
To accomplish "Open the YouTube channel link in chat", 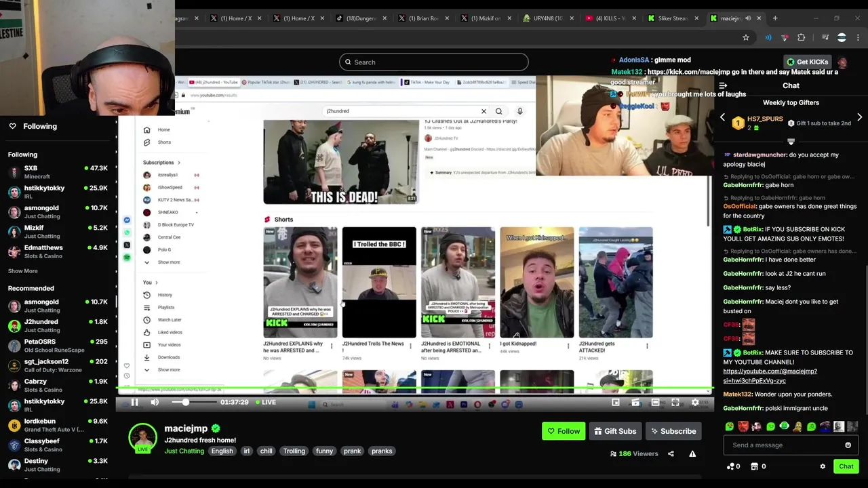I will (770, 376).
